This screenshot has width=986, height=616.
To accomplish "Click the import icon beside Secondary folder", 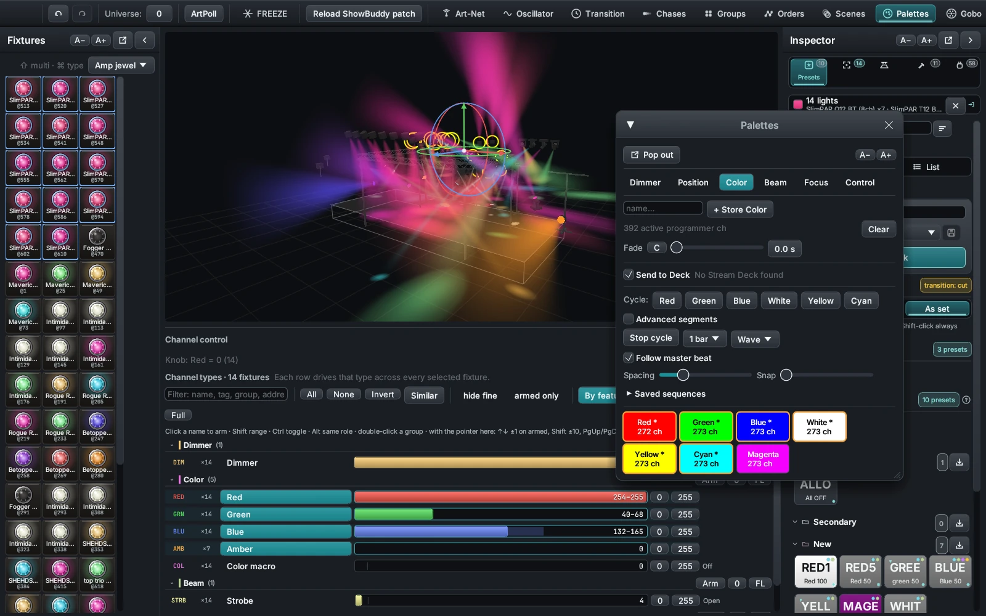I will coord(960,523).
